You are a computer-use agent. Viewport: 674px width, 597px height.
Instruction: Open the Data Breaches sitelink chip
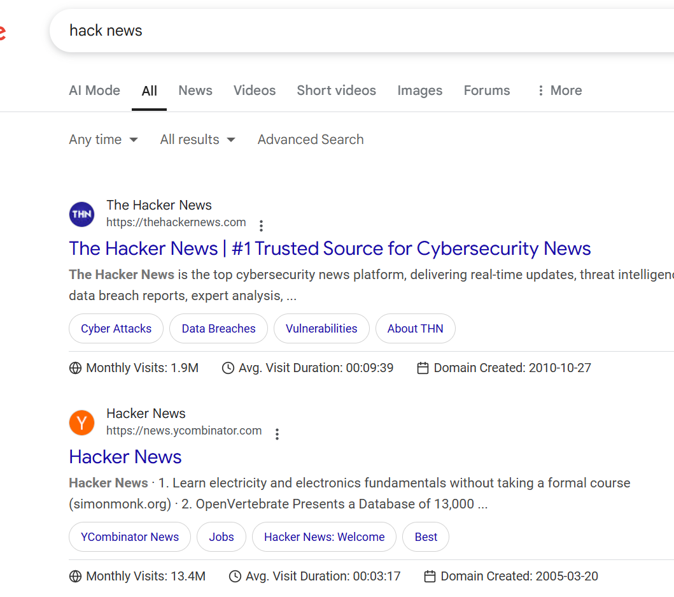point(218,328)
